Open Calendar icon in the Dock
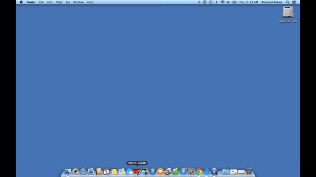316x177 pixels. pyautogui.click(x=106, y=172)
